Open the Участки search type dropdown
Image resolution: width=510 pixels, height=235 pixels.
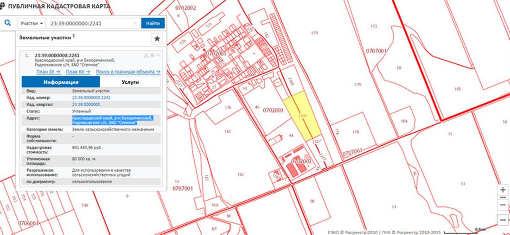(x=32, y=23)
